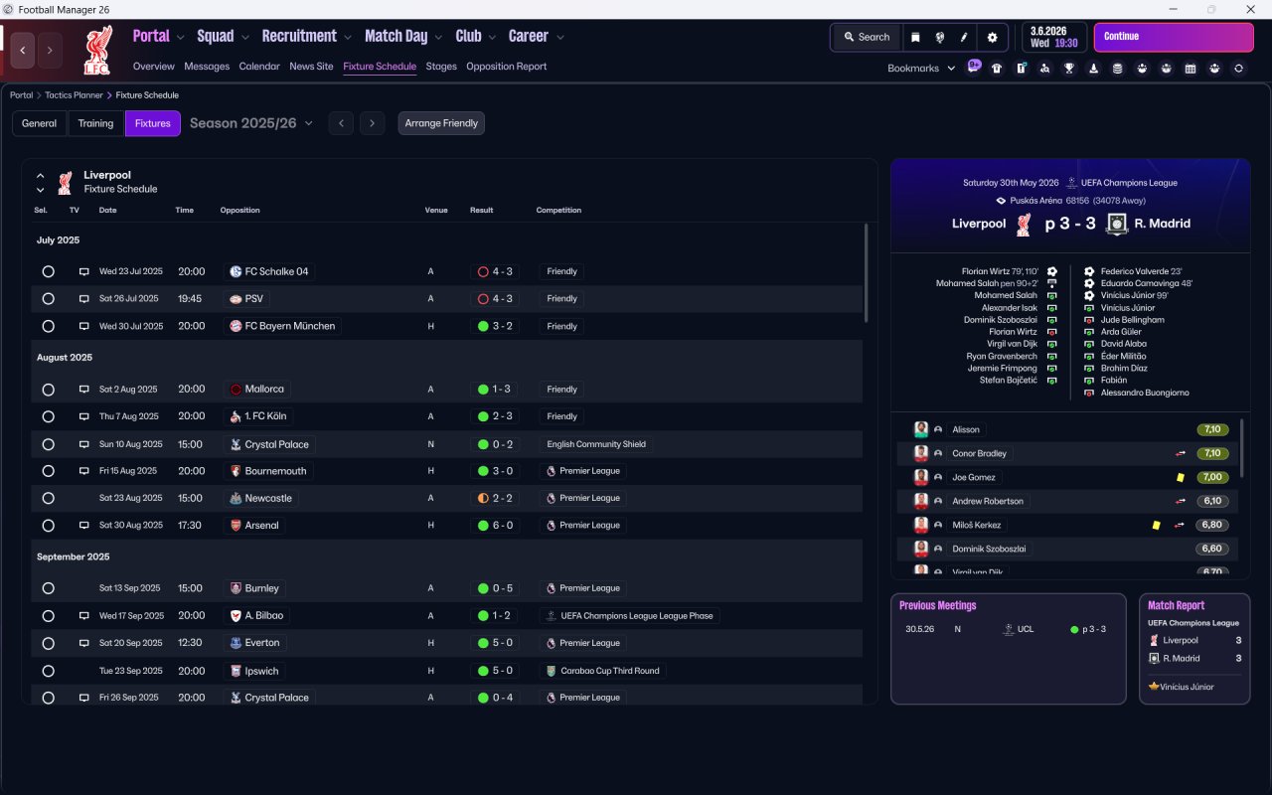Open the world globe icon in the top bar
The width and height of the screenshot is (1272, 795).
click(939, 37)
